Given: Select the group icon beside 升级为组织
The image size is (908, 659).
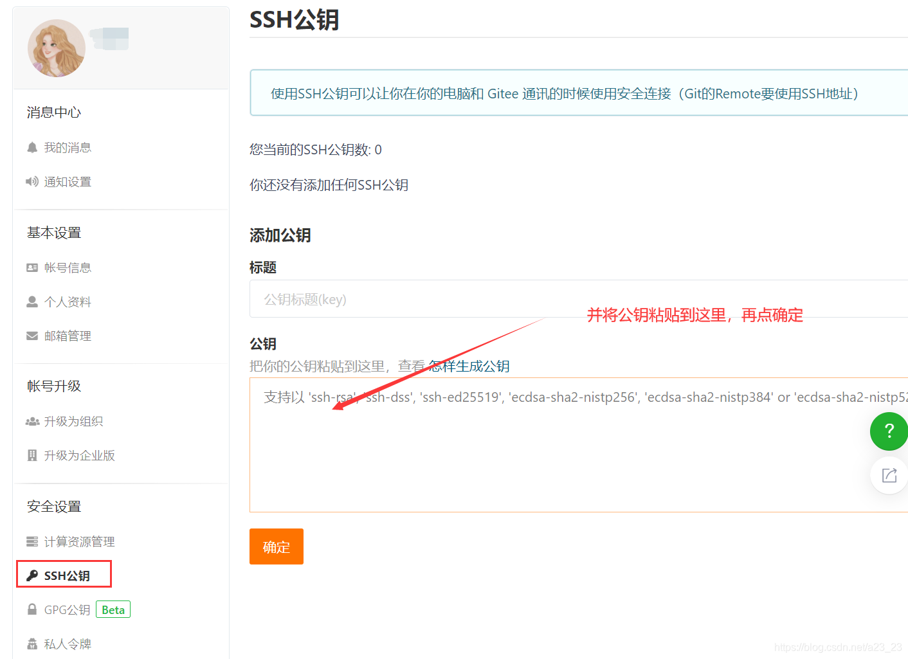Looking at the screenshot, I should point(32,421).
